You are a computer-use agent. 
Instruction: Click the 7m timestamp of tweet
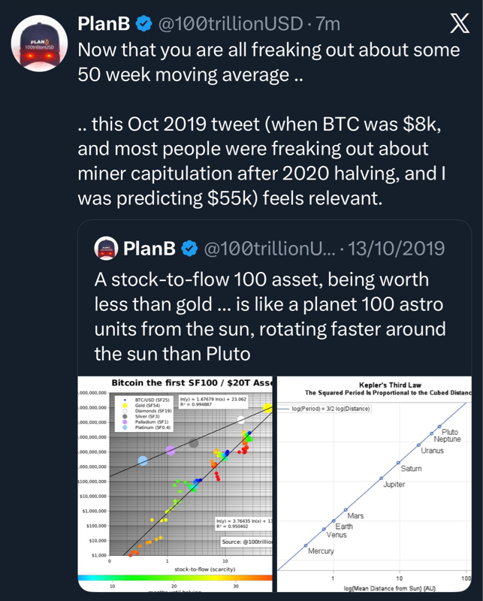click(x=328, y=24)
